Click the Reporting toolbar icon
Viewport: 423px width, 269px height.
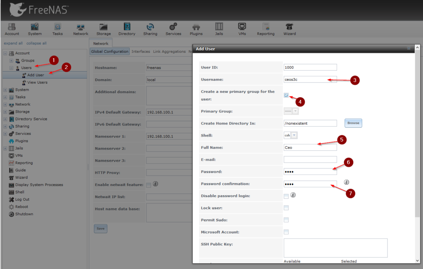(266, 29)
